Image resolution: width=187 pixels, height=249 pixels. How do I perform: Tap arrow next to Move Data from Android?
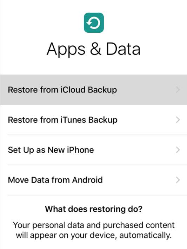pyautogui.click(x=178, y=180)
